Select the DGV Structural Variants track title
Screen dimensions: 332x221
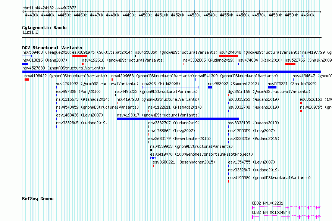pos(52,48)
